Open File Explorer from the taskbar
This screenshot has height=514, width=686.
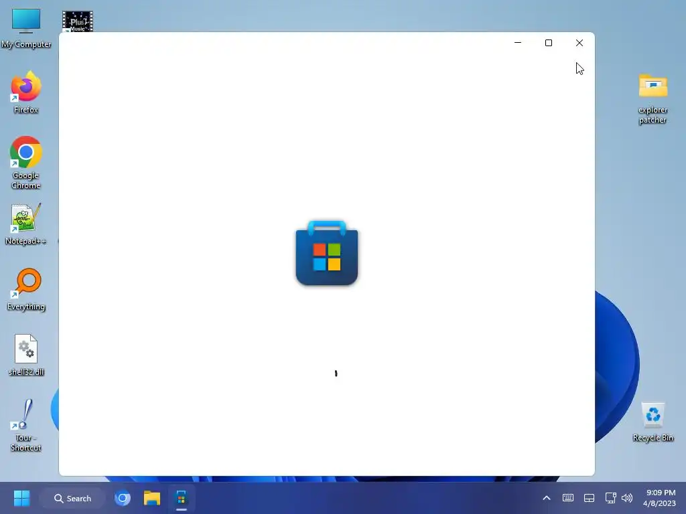[x=152, y=498]
